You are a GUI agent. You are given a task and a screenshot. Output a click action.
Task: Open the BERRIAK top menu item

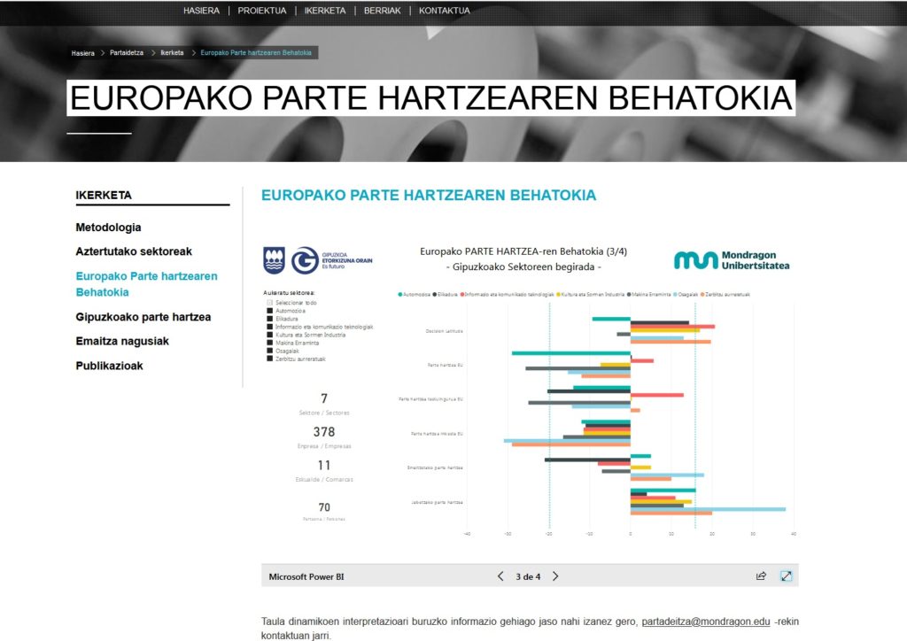382,11
